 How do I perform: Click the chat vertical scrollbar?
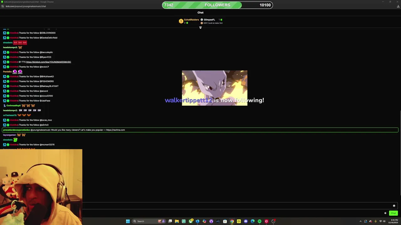click(400, 153)
